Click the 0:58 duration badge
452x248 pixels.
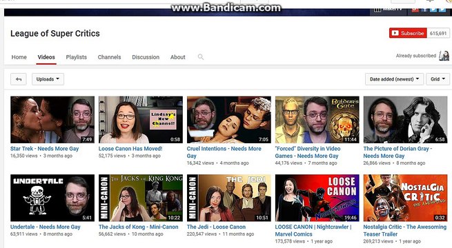click(175, 140)
